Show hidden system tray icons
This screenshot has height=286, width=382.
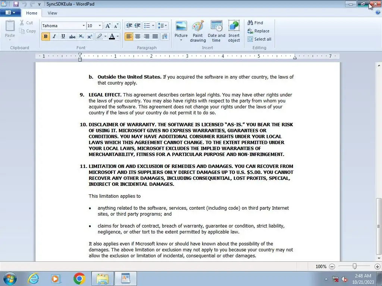point(326,279)
